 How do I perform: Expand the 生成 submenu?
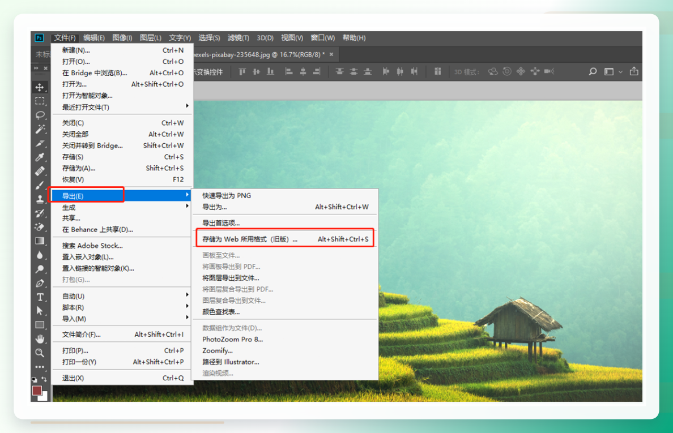pyautogui.click(x=122, y=208)
